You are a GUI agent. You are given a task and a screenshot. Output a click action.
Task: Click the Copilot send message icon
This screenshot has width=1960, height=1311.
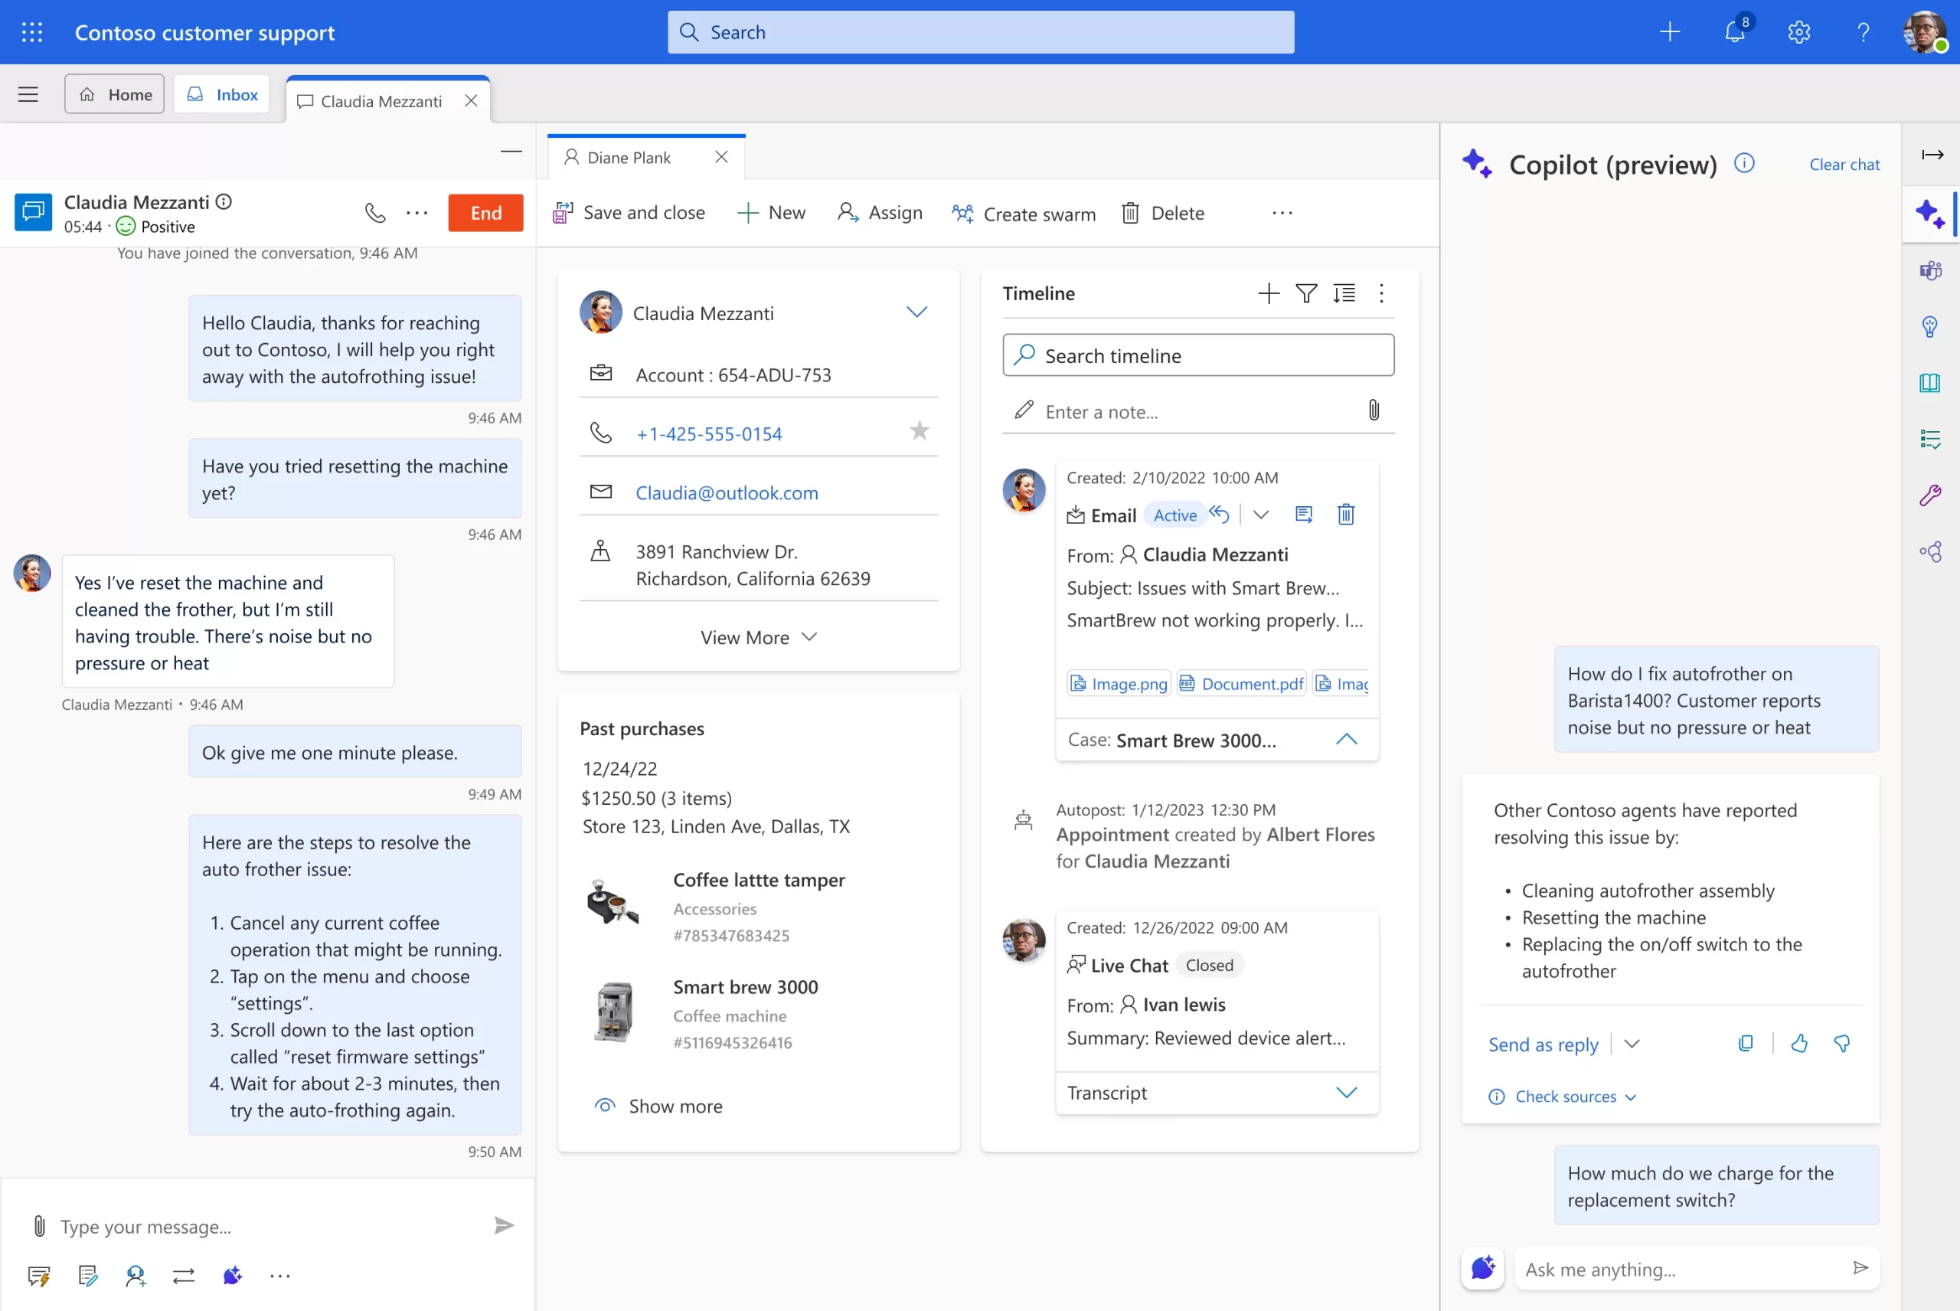(x=1860, y=1269)
